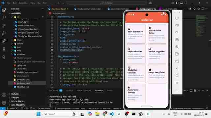Open Run and Debug view
Viewport: 211px width, 118px height.
click(x=4, y=33)
